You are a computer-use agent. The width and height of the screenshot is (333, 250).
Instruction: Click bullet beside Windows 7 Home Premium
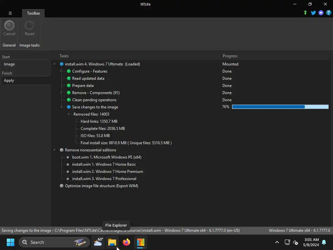68,172
